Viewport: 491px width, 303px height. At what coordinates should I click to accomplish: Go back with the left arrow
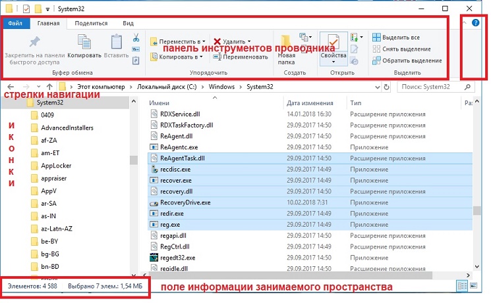pos(11,87)
